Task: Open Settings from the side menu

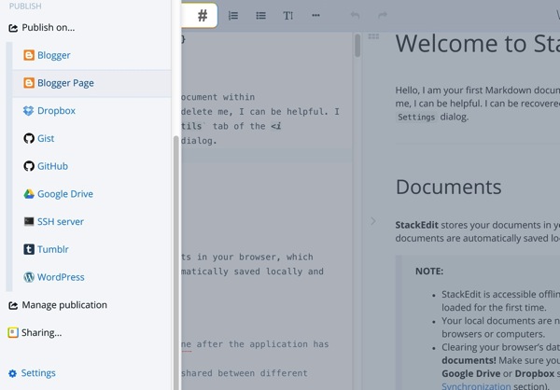Action: 37,373
